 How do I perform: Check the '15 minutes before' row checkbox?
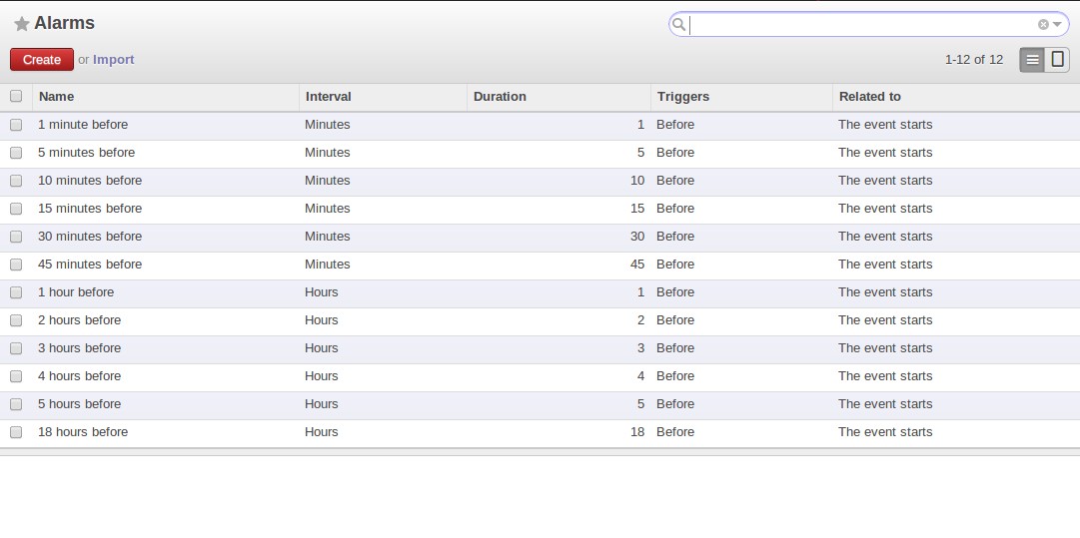tap(16, 209)
